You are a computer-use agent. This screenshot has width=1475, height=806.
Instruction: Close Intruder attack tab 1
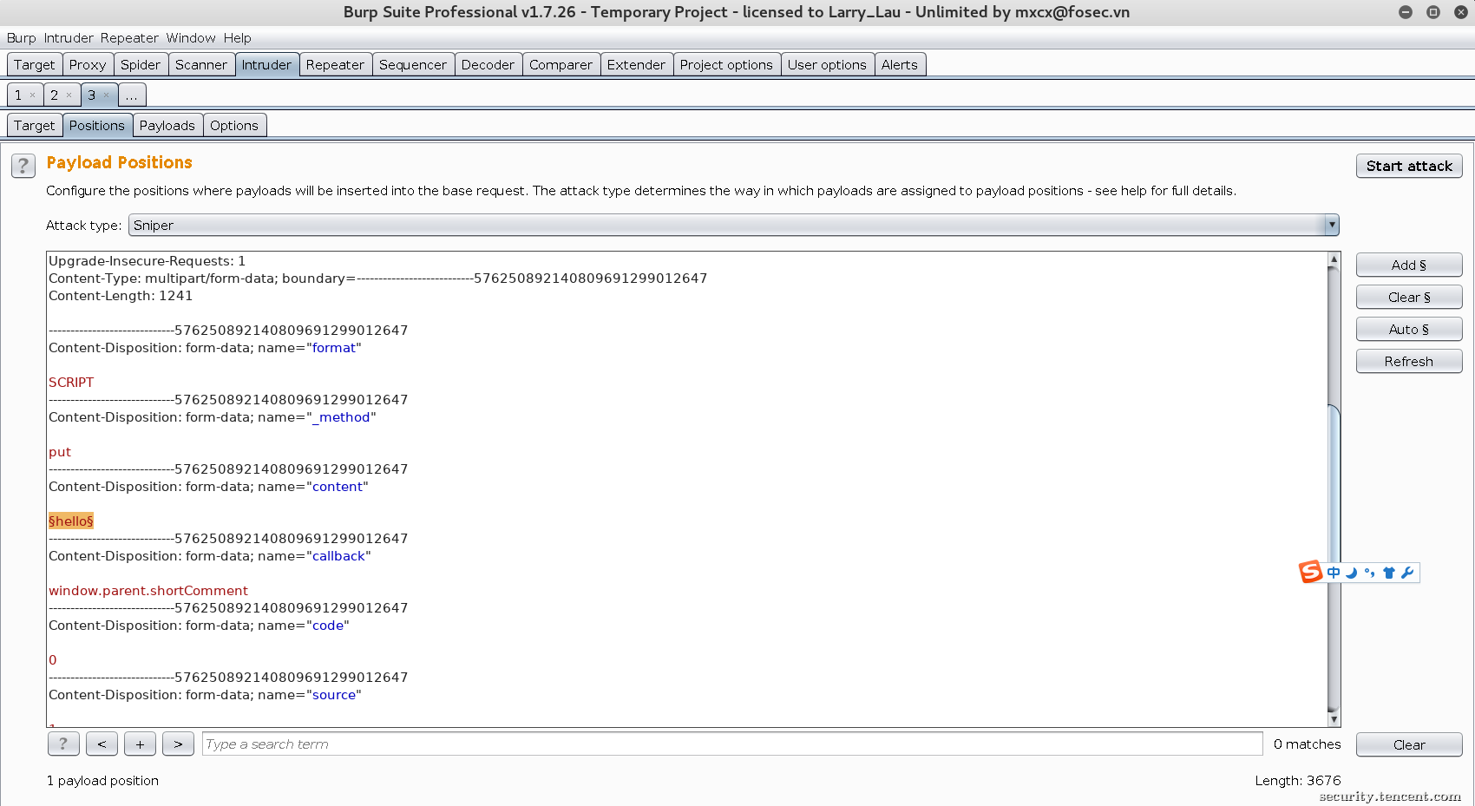pyautogui.click(x=33, y=95)
